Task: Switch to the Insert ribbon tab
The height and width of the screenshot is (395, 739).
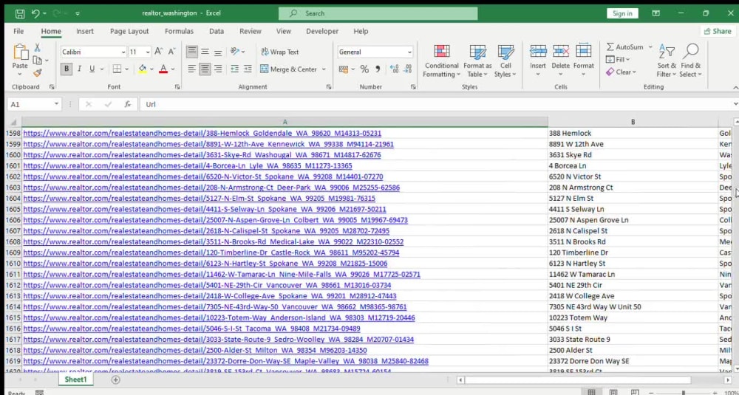Action: pyautogui.click(x=85, y=31)
